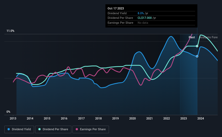
Task: Click the 'Dividend Yield' row label in tooltip
Action: click(117, 13)
